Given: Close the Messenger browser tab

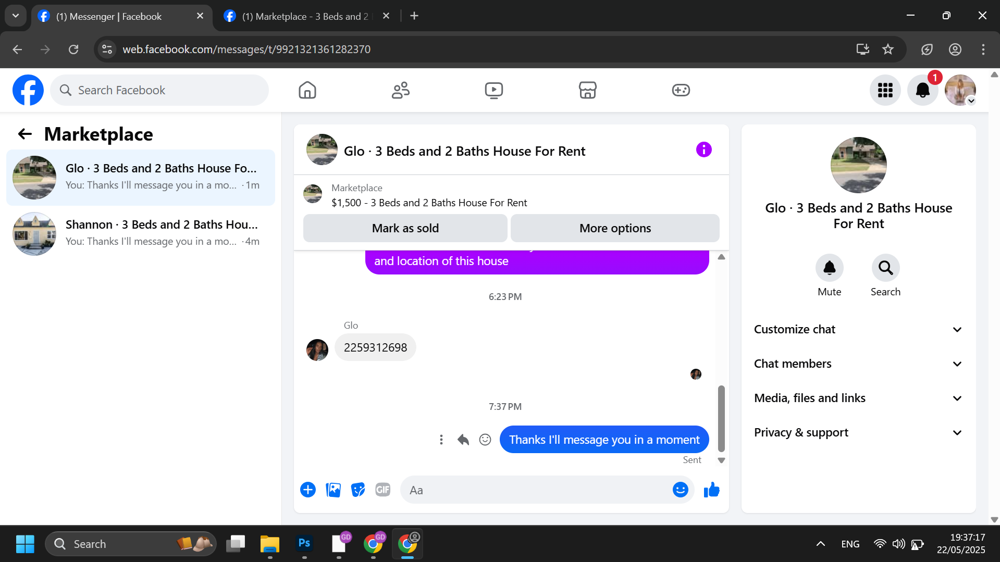Looking at the screenshot, I should pyautogui.click(x=200, y=16).
